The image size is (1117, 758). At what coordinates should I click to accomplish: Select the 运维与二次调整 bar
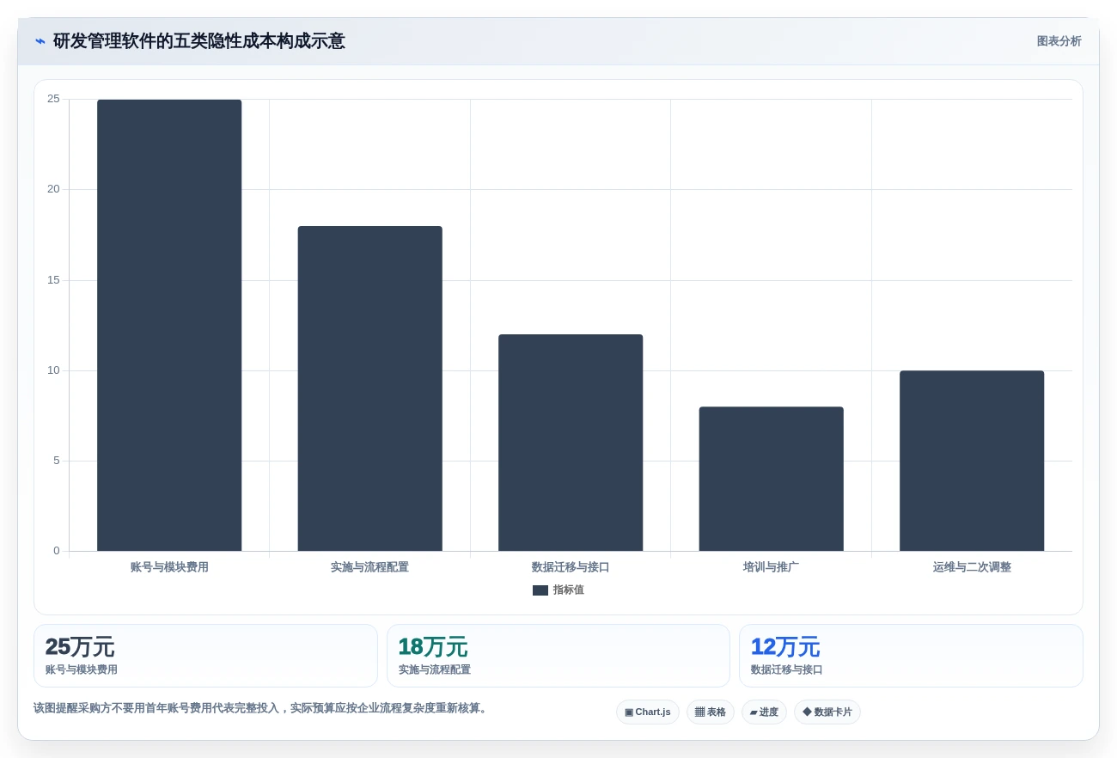(972, 461)
